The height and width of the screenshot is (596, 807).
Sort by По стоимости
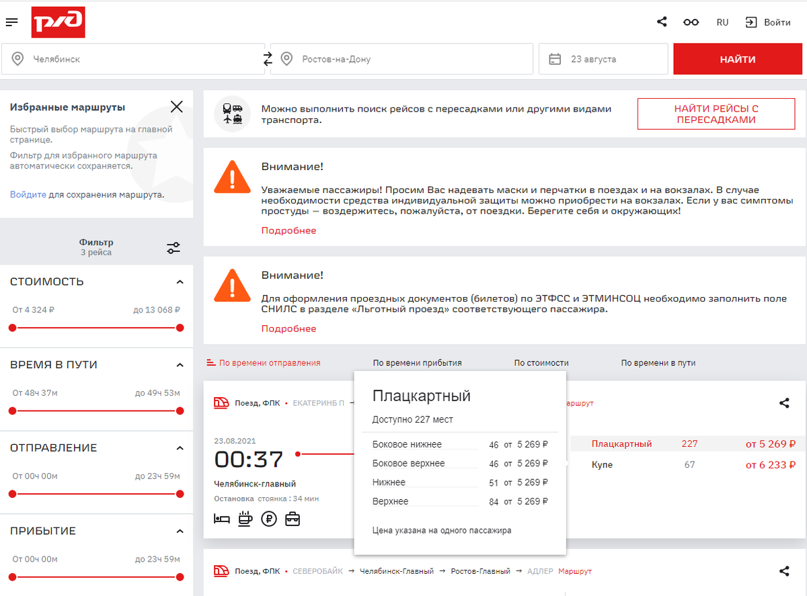(x=541, y=363)
